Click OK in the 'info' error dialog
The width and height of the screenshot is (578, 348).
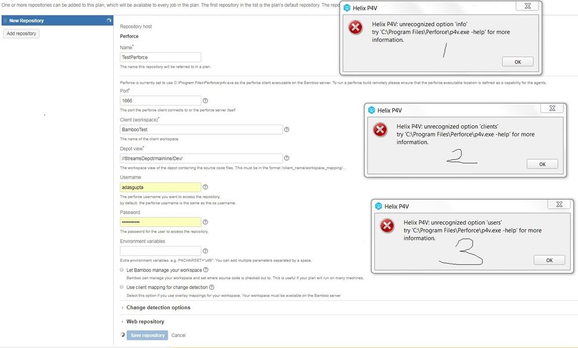pos(518,62)
